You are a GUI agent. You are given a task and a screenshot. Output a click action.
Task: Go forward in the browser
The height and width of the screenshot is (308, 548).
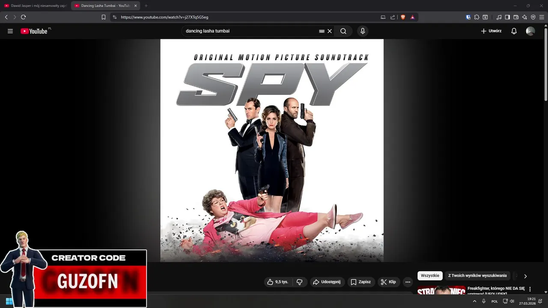point(15,17)
